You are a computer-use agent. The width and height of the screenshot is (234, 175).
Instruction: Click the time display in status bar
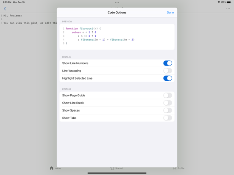[x=7, y=2]
